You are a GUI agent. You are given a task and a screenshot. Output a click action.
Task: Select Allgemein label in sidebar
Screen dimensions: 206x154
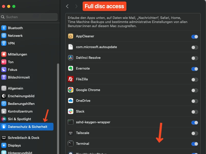pos(16,88)
